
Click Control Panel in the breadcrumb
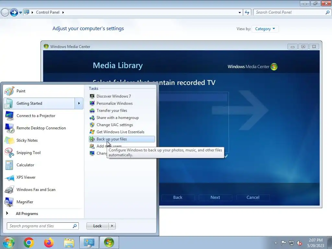coord(48,12)
